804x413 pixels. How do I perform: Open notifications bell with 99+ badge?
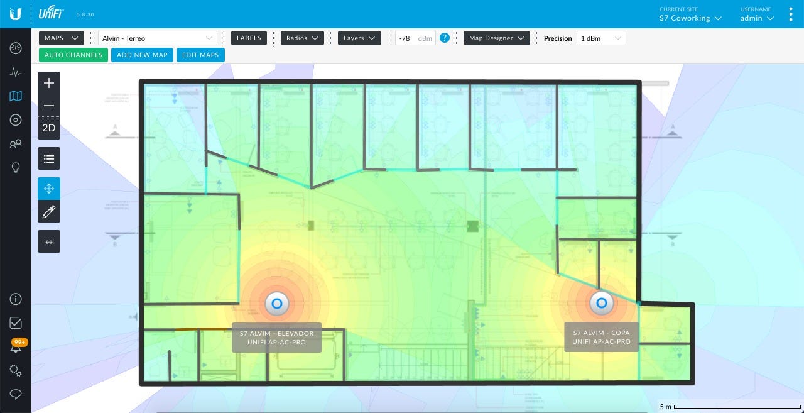pos(16,346)
